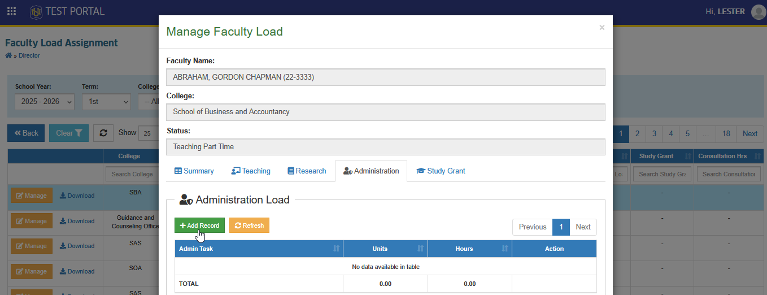
Task: Go to page 4 of faculty list
Action: [x=671, y=133]
